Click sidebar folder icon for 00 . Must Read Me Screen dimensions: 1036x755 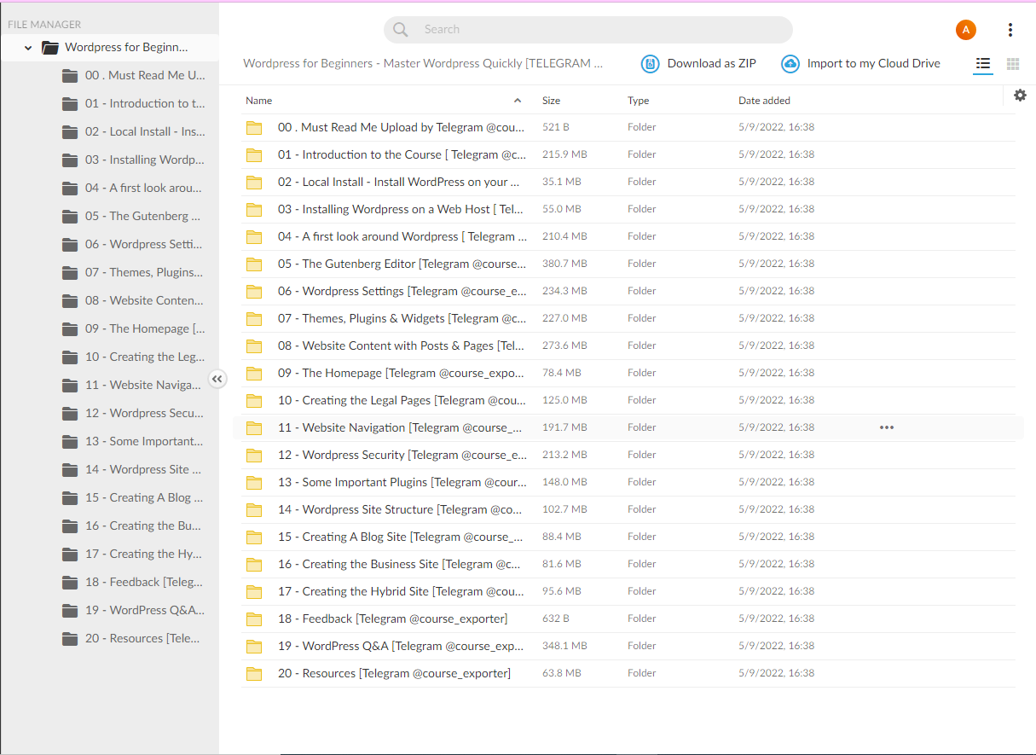click(70, 76)
